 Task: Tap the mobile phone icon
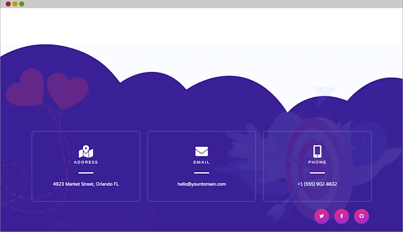pos(317,151)
